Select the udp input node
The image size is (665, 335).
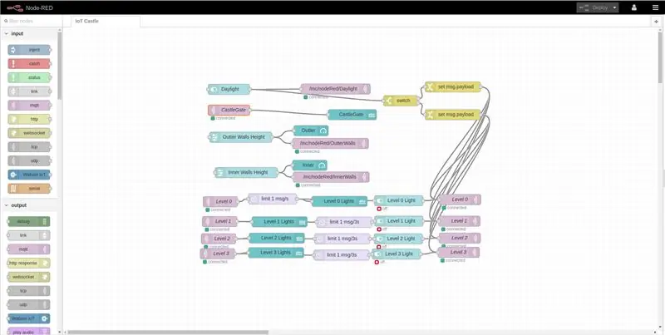point(29,160)
